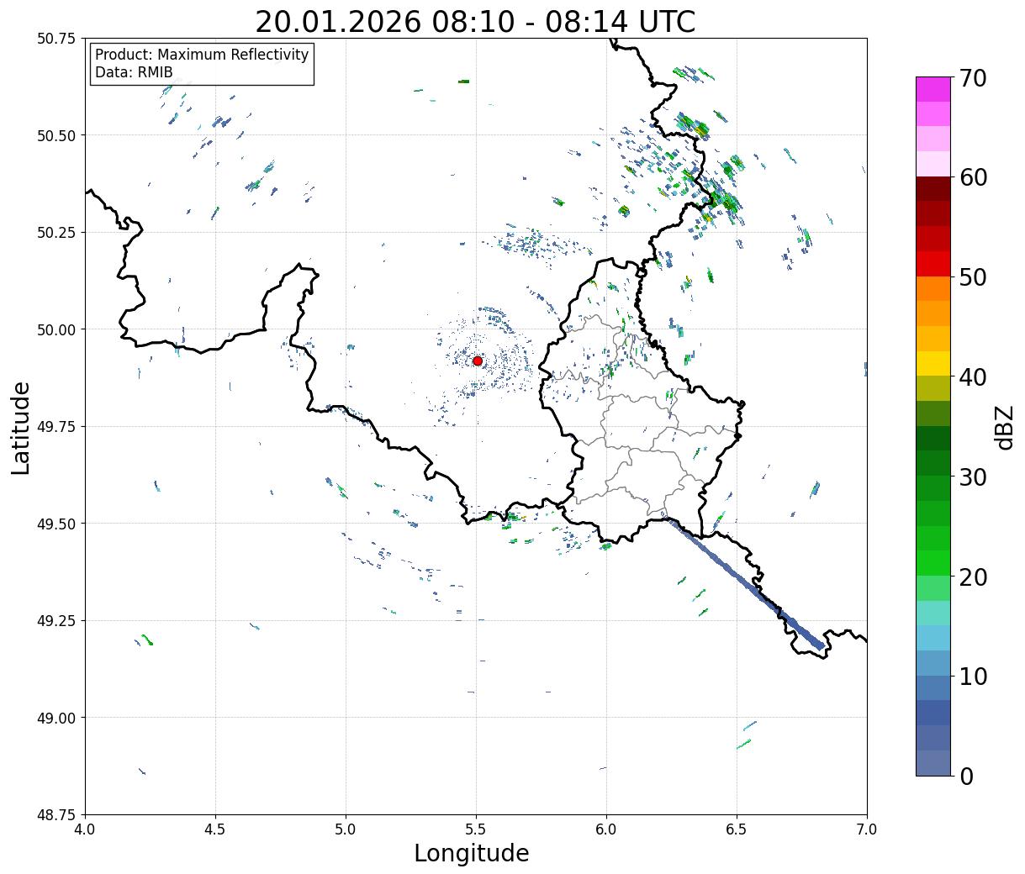Click the colorbar tick label 50
Viewport: 1025px width, 874px height.
pyautogui.click(x=973, y=277)
